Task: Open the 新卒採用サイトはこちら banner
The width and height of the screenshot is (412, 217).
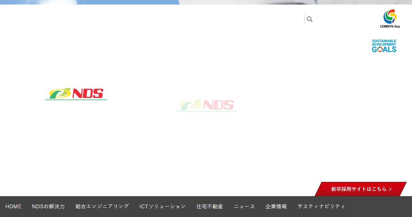Action: click(x=361, y=189)
